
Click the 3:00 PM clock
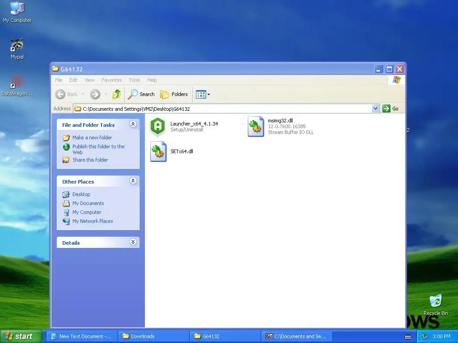(441, 336)
